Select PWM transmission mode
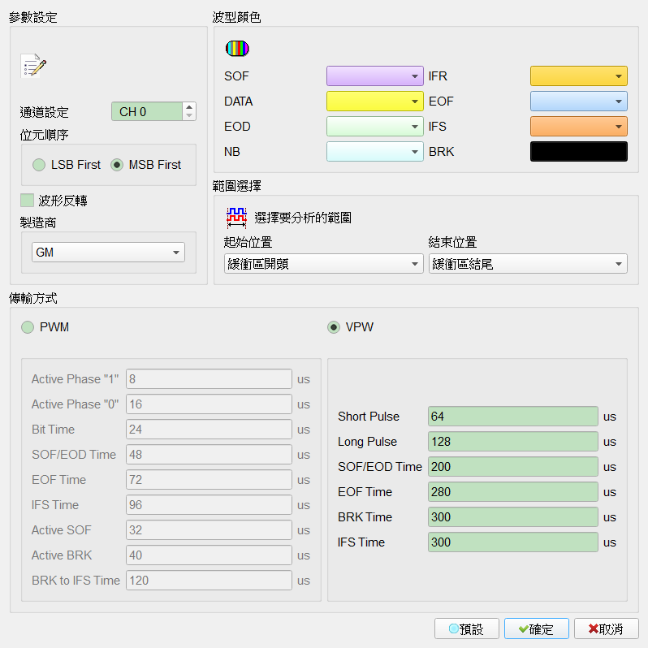This screenshot has width=648, height=648. coord(45,327)
